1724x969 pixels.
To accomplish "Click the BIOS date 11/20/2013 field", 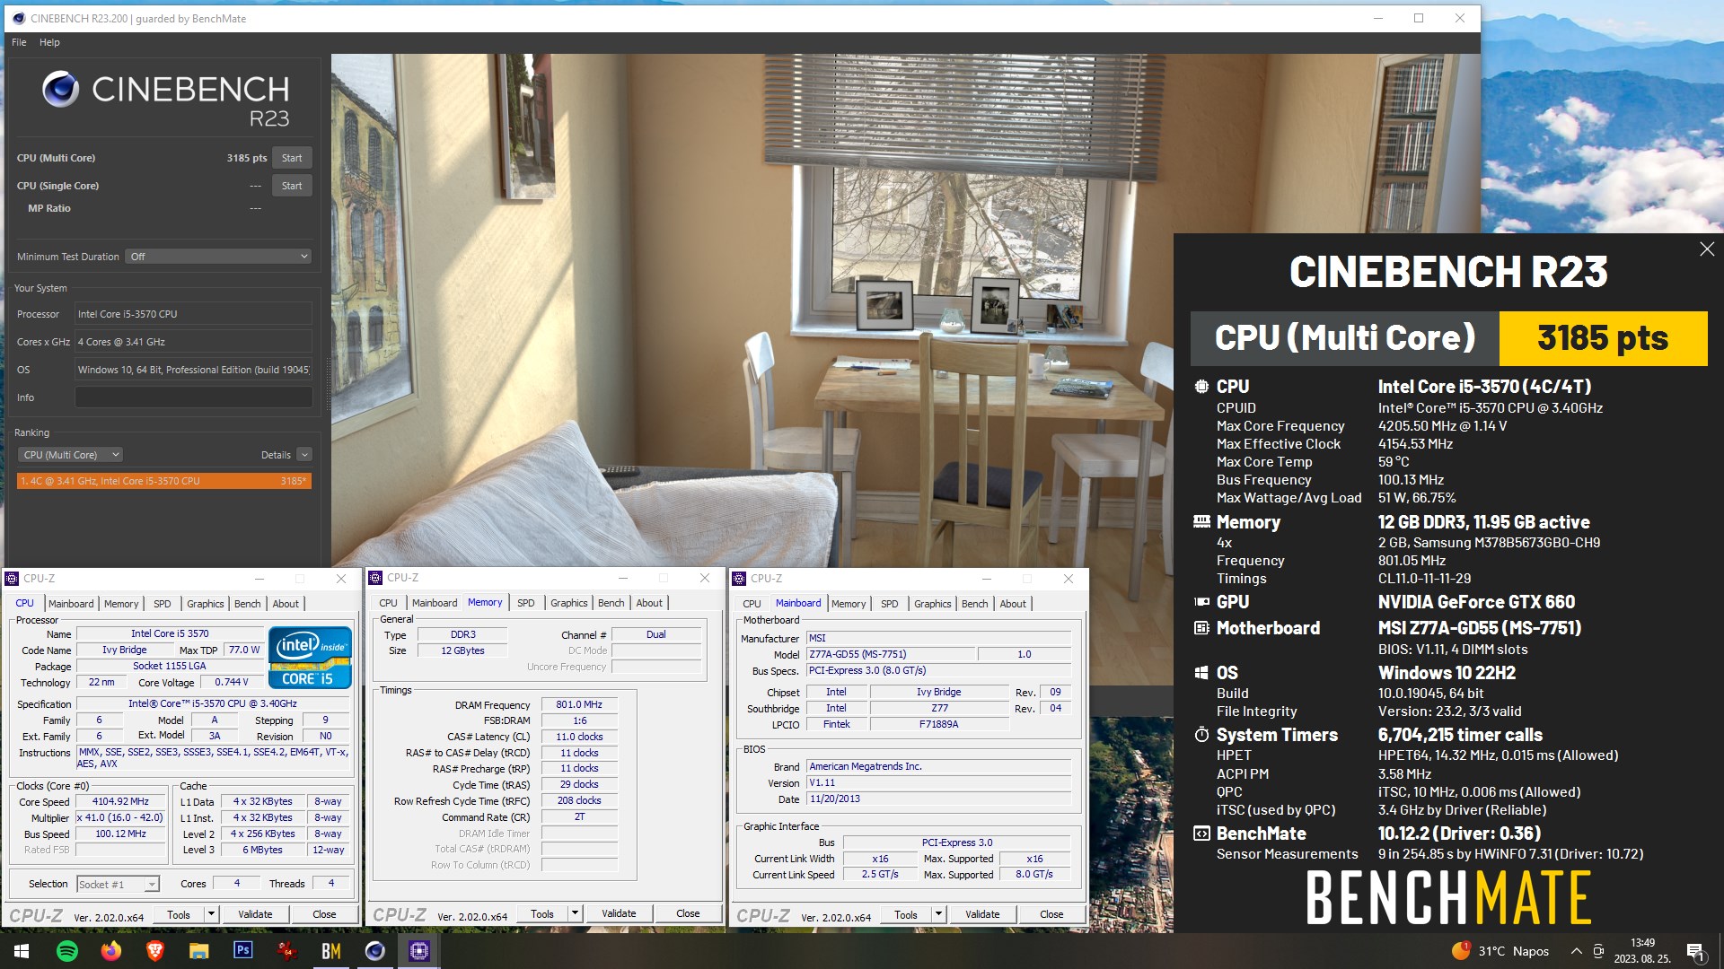I will [938, 799].
